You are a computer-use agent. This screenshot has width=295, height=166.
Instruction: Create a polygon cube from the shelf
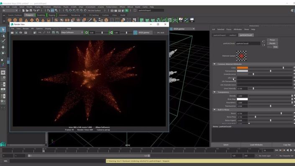[15, 20]
